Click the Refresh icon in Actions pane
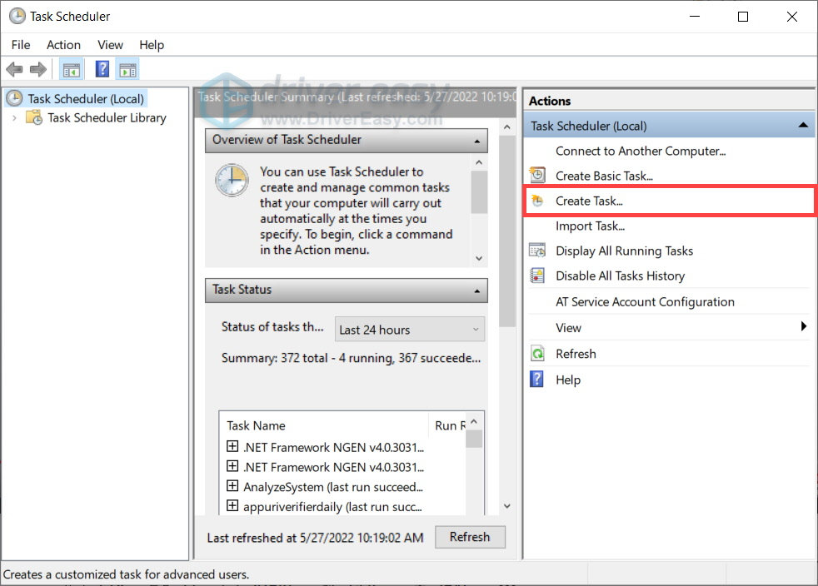Image resolution: width=818 pixels, height=586 pixels. click(x=537, y=354)
